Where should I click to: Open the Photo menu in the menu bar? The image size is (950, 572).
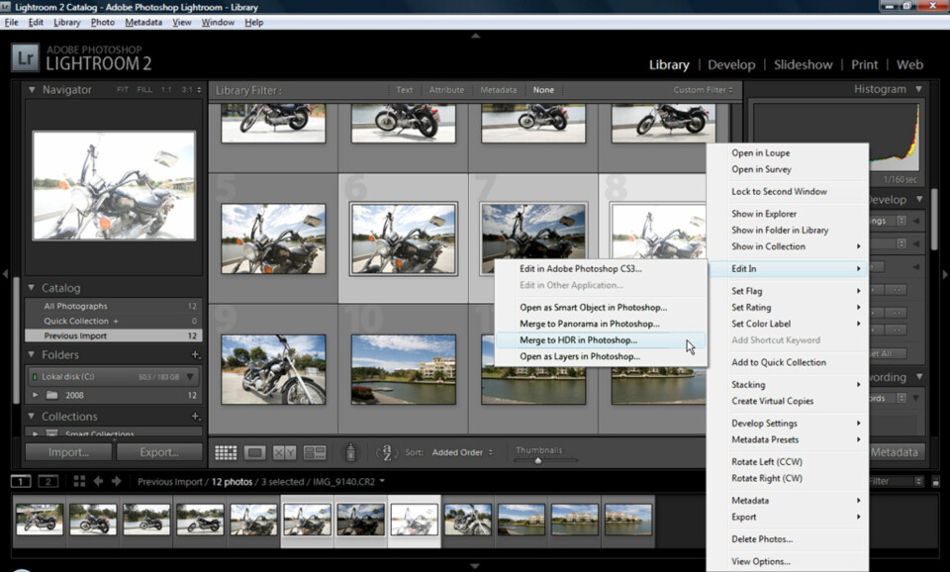coord(102,23)
